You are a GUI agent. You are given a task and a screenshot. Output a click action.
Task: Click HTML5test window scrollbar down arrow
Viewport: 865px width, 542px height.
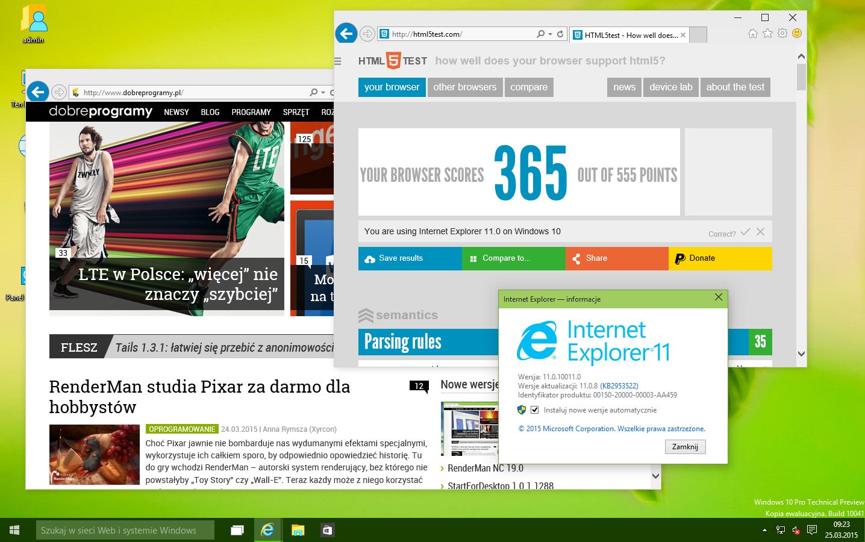coord(801,354)
